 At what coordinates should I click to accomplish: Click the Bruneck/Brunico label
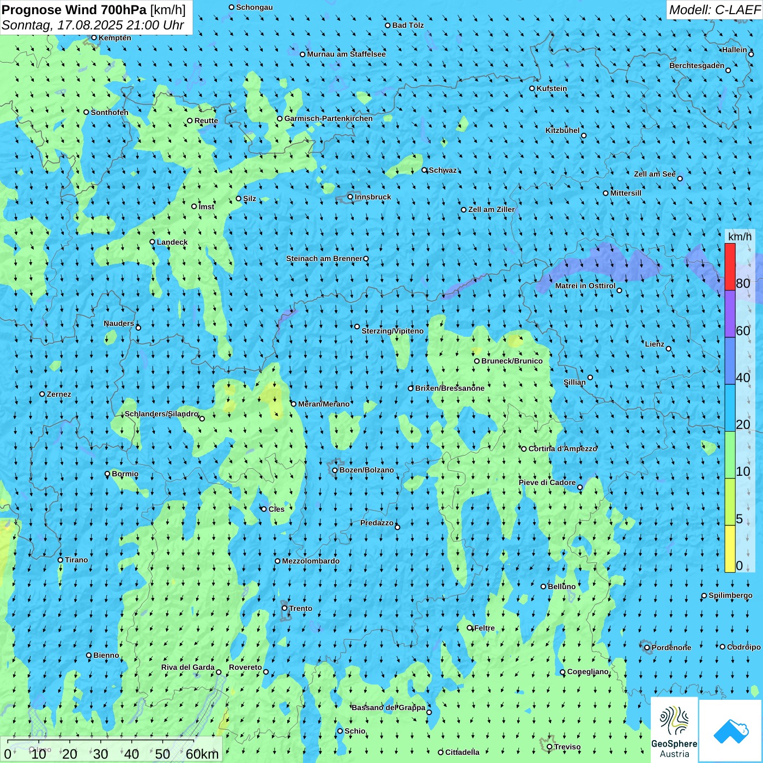(x=512, y=361)
